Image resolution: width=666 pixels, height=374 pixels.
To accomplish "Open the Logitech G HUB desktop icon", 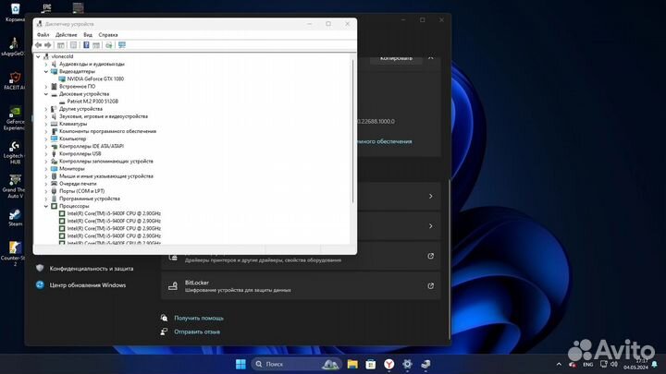I will click(15, 152).
